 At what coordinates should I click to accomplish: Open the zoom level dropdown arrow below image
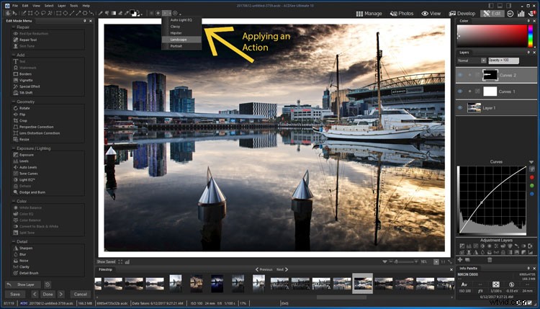pyautogui.click(x=384, y=261)
